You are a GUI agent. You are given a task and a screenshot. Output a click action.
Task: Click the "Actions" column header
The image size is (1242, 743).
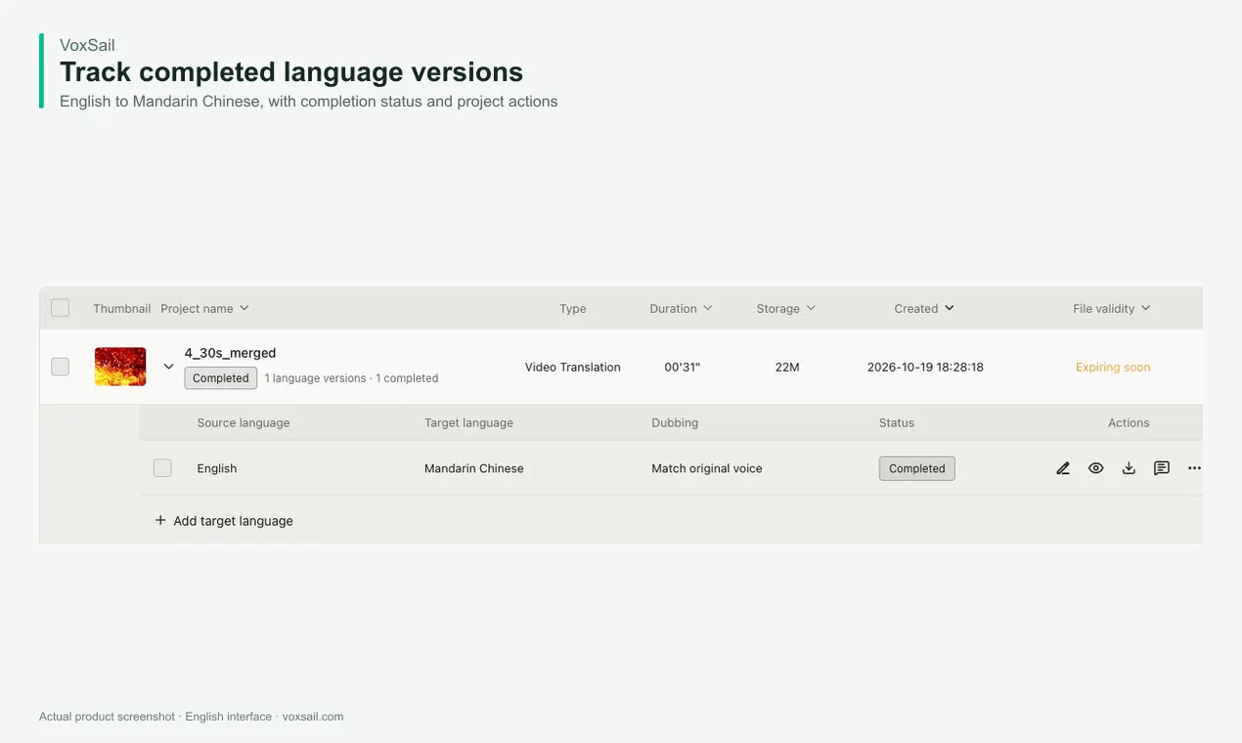click(1129, 423)
